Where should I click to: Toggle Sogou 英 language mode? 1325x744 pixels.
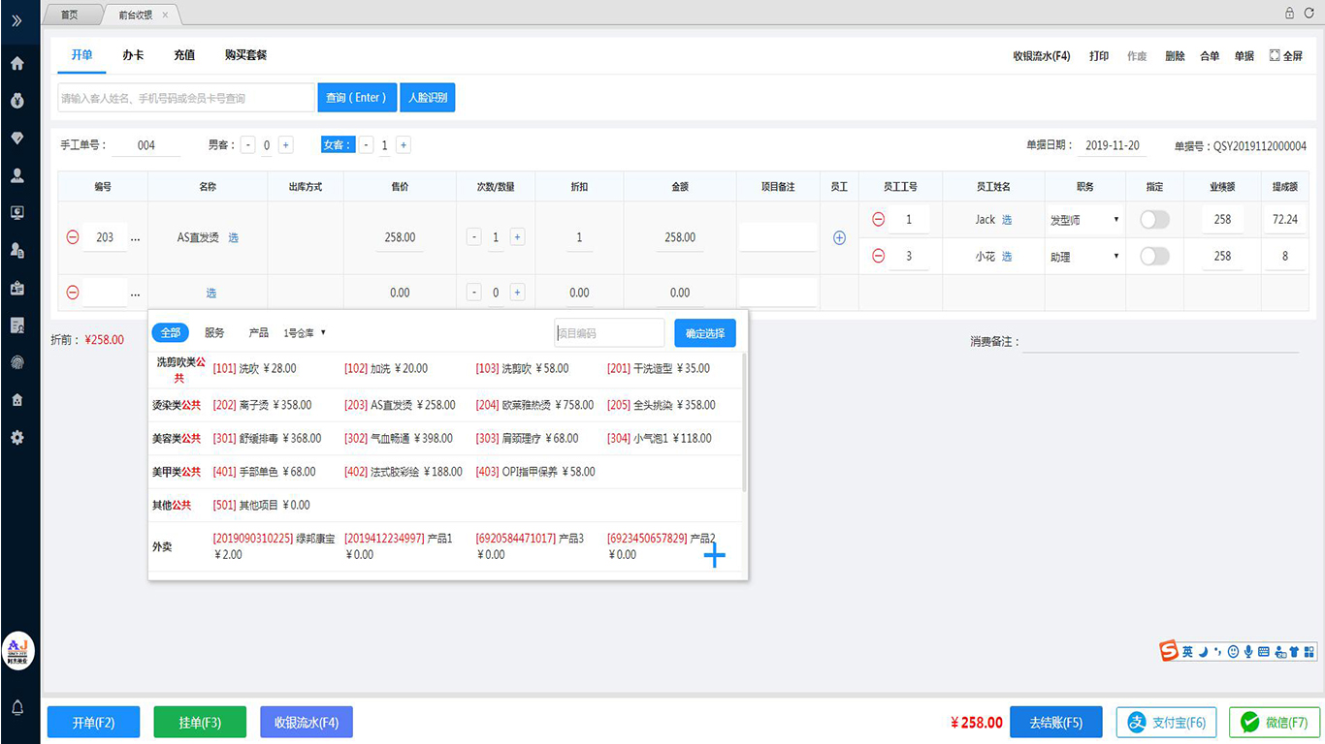[x=1187, y=652]
